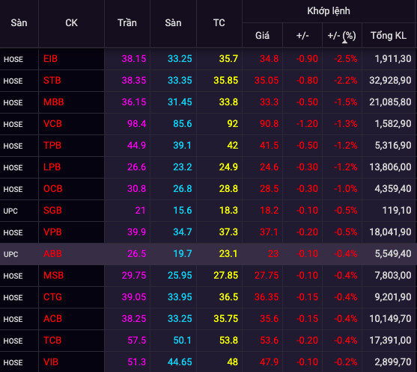Image resolution: width=417 pixels, height=372 pixels.
Task: Click VCB reference price 92
Action: pos(232,124)
